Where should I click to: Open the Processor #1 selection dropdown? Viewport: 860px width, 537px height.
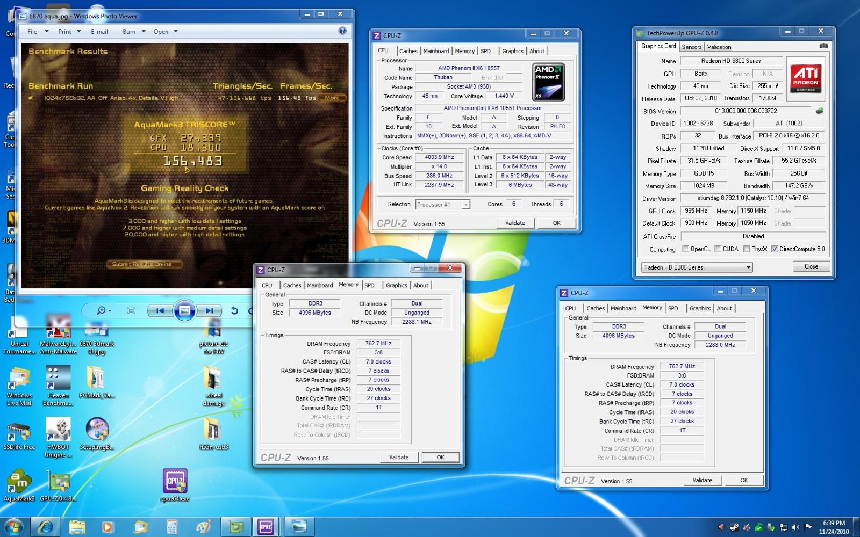(x=442, y=204)
